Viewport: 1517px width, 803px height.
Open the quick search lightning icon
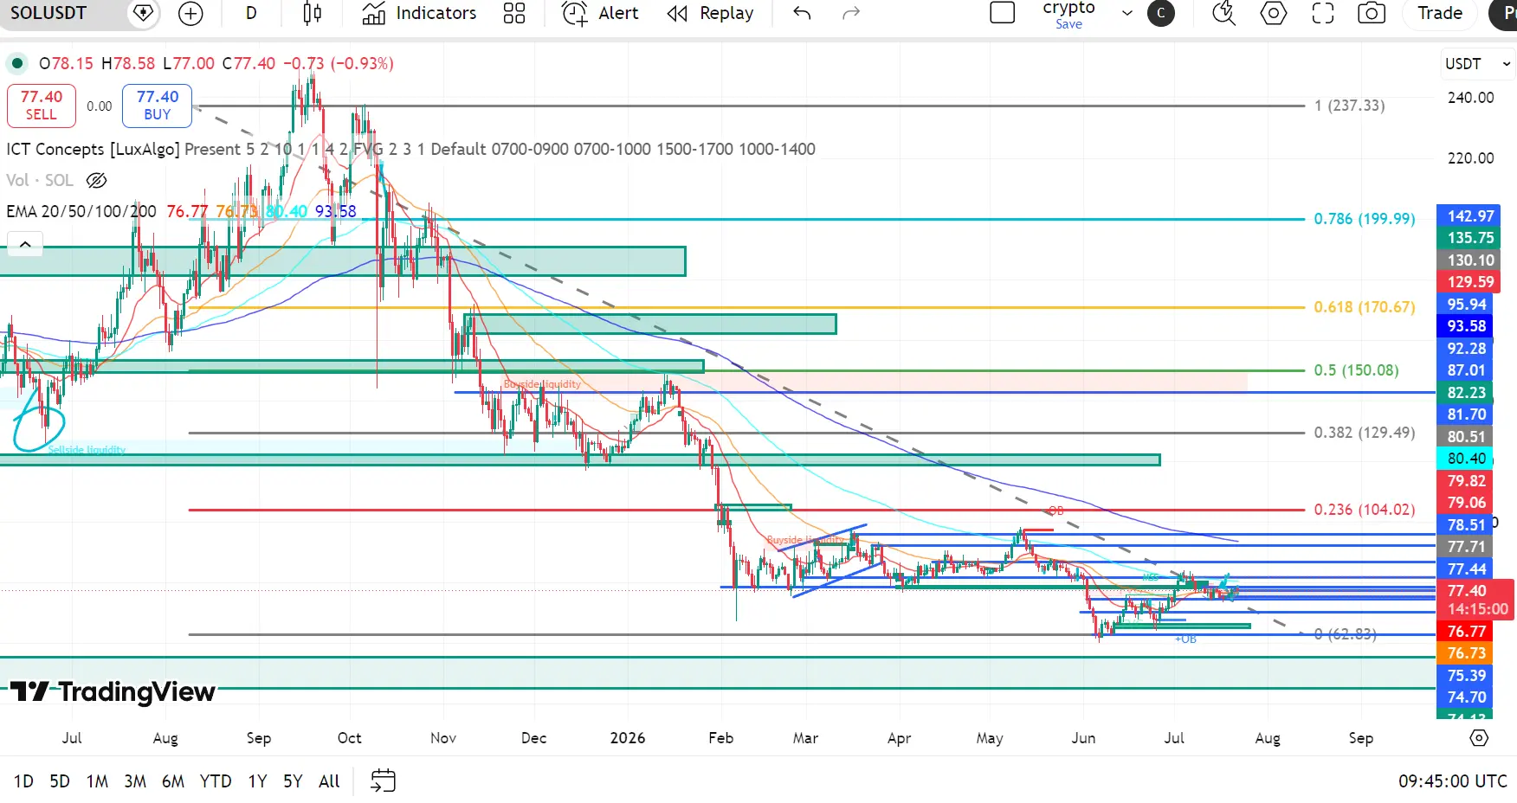coord(1223,13)
